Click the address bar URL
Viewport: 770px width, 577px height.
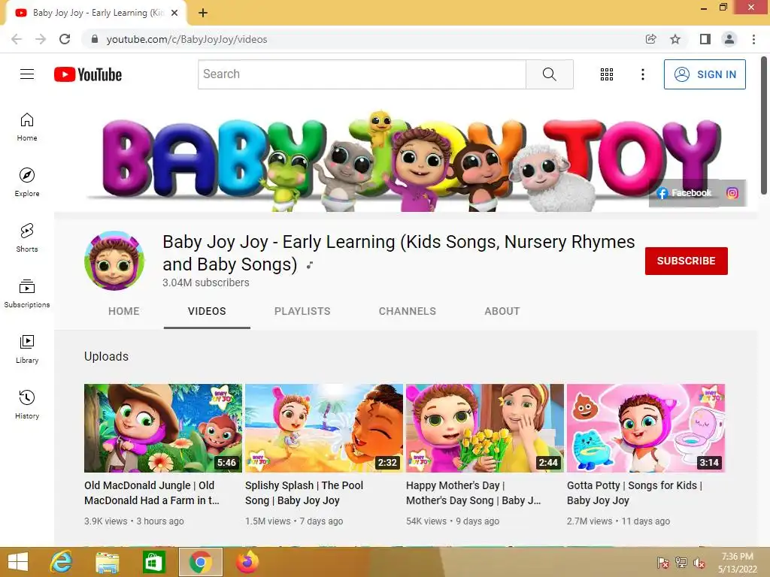[186, 39]
